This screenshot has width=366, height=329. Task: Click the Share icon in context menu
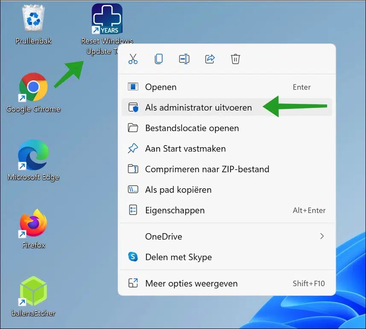(210, 59)
